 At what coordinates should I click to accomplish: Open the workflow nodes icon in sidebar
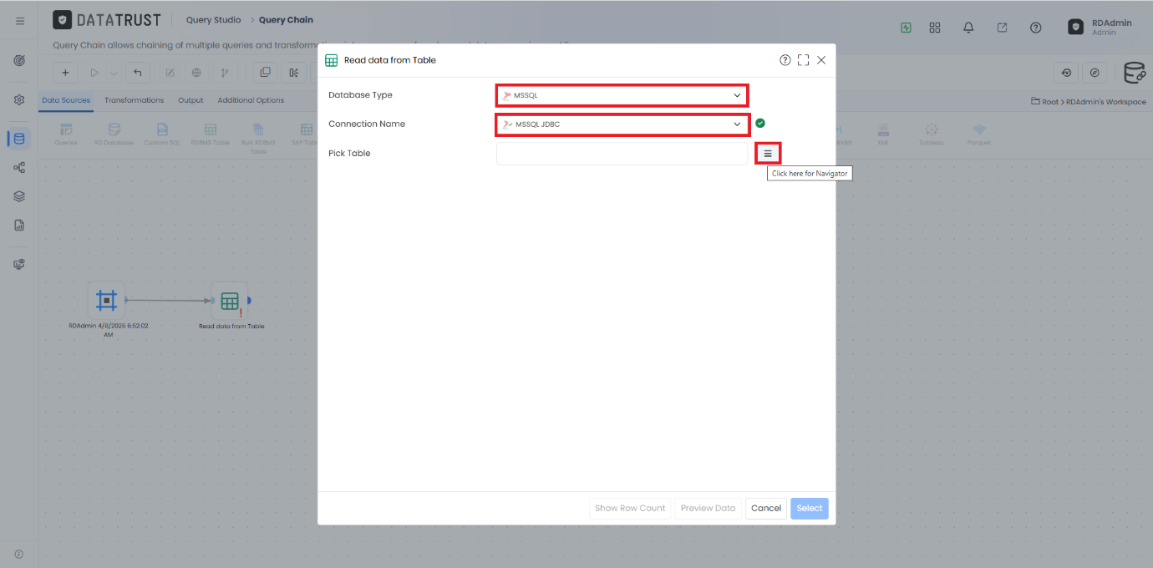[19, 167]
